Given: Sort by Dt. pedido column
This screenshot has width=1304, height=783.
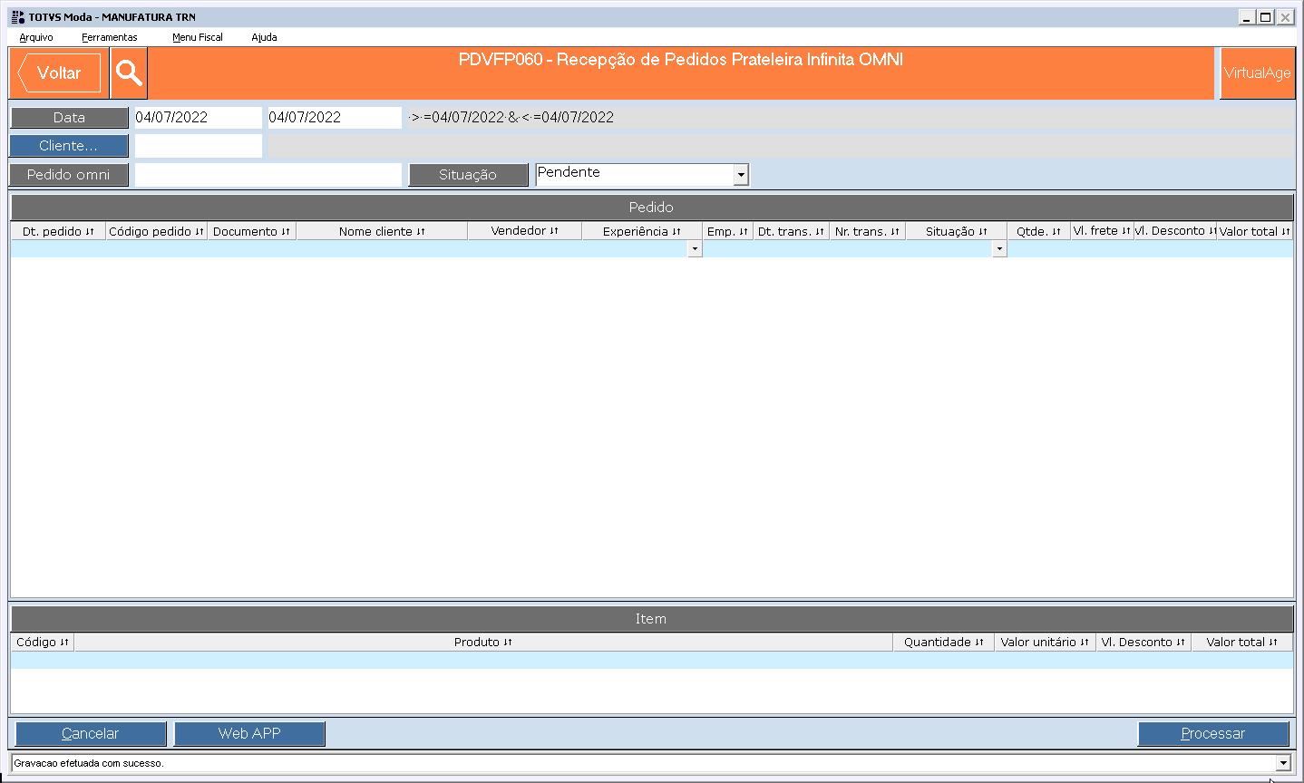Looking at the screenshot, I should [58, 232].
